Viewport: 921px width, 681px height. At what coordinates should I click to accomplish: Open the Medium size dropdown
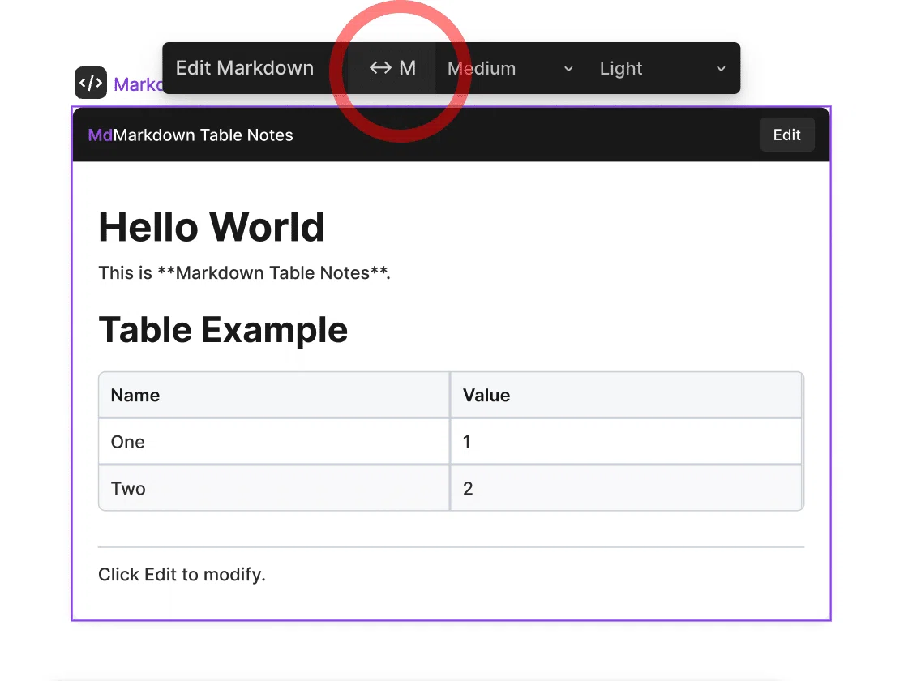pyautogui.click(x=511, y=68)
